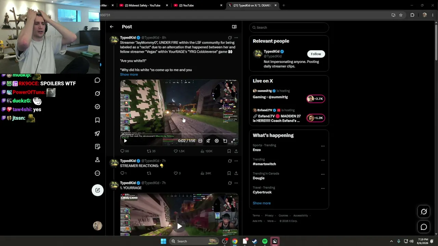Image resolution: width=438 pixels, height=246 pixels.
Task: Open floating Grok button at bottom right
Action: 424,211
